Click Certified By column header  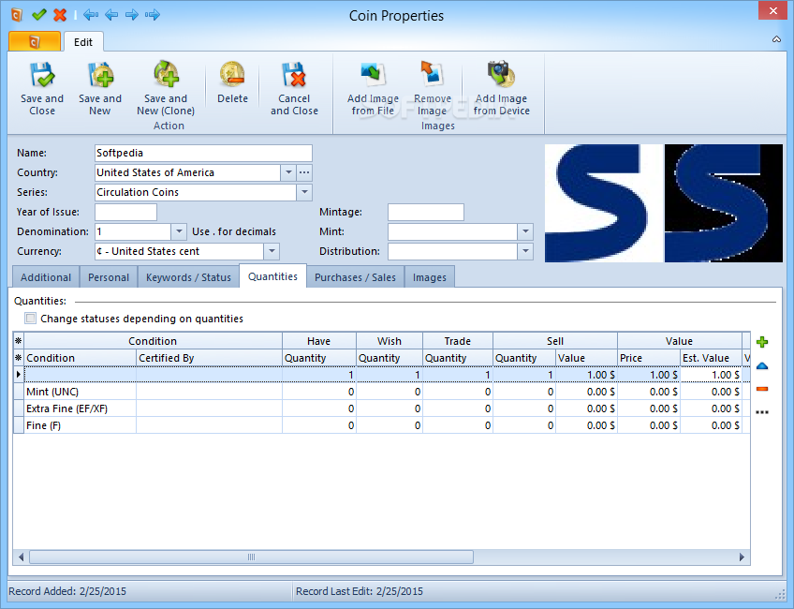coord(209,358)
